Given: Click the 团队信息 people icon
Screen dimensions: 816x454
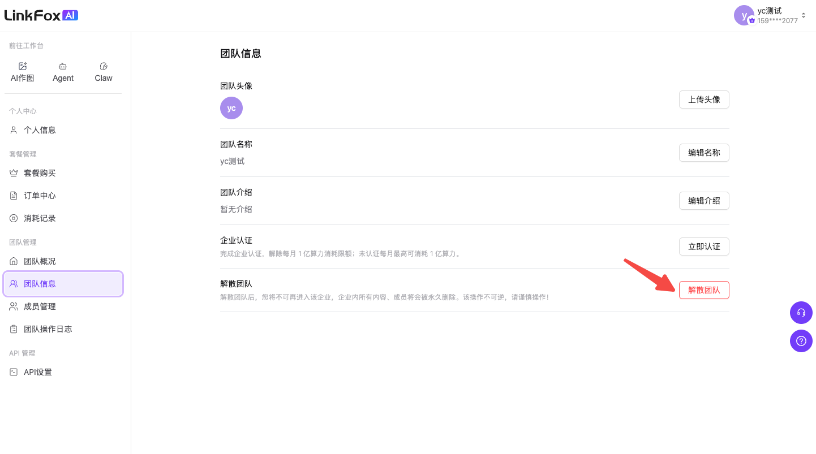Looking at the screenshot, I should [x=14, y=284].
